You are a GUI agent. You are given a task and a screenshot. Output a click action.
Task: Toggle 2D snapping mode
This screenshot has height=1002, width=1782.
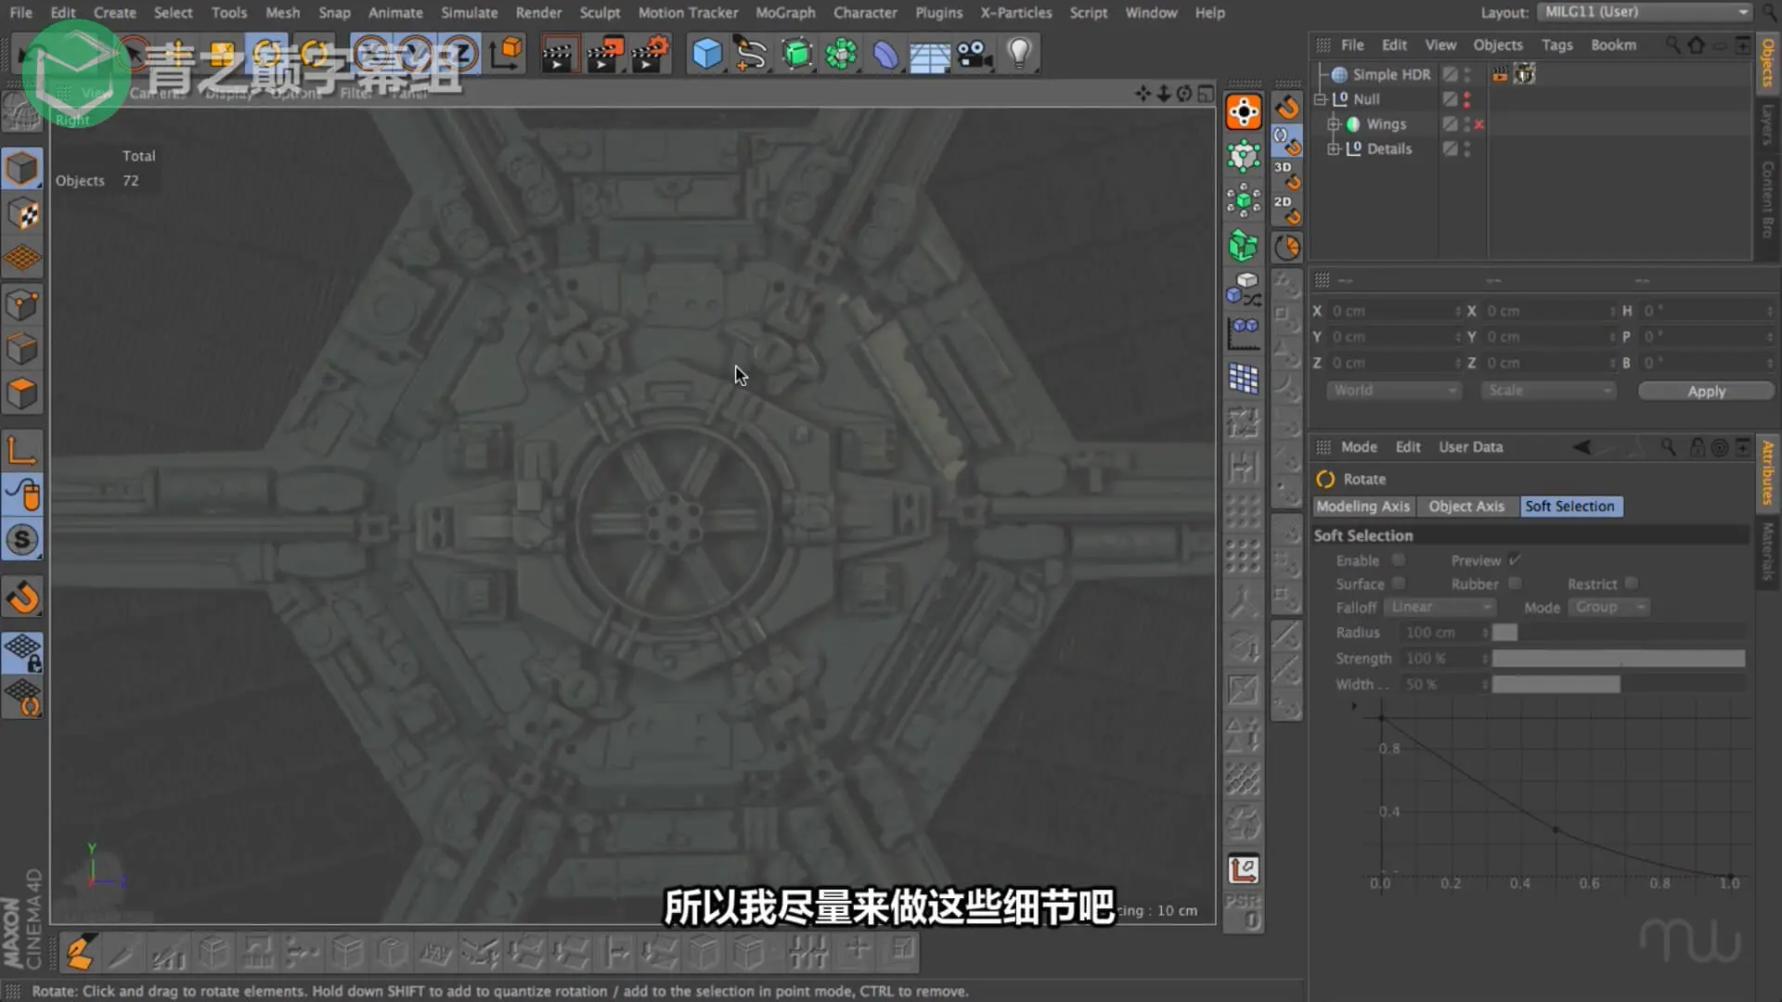[1286, 210]
